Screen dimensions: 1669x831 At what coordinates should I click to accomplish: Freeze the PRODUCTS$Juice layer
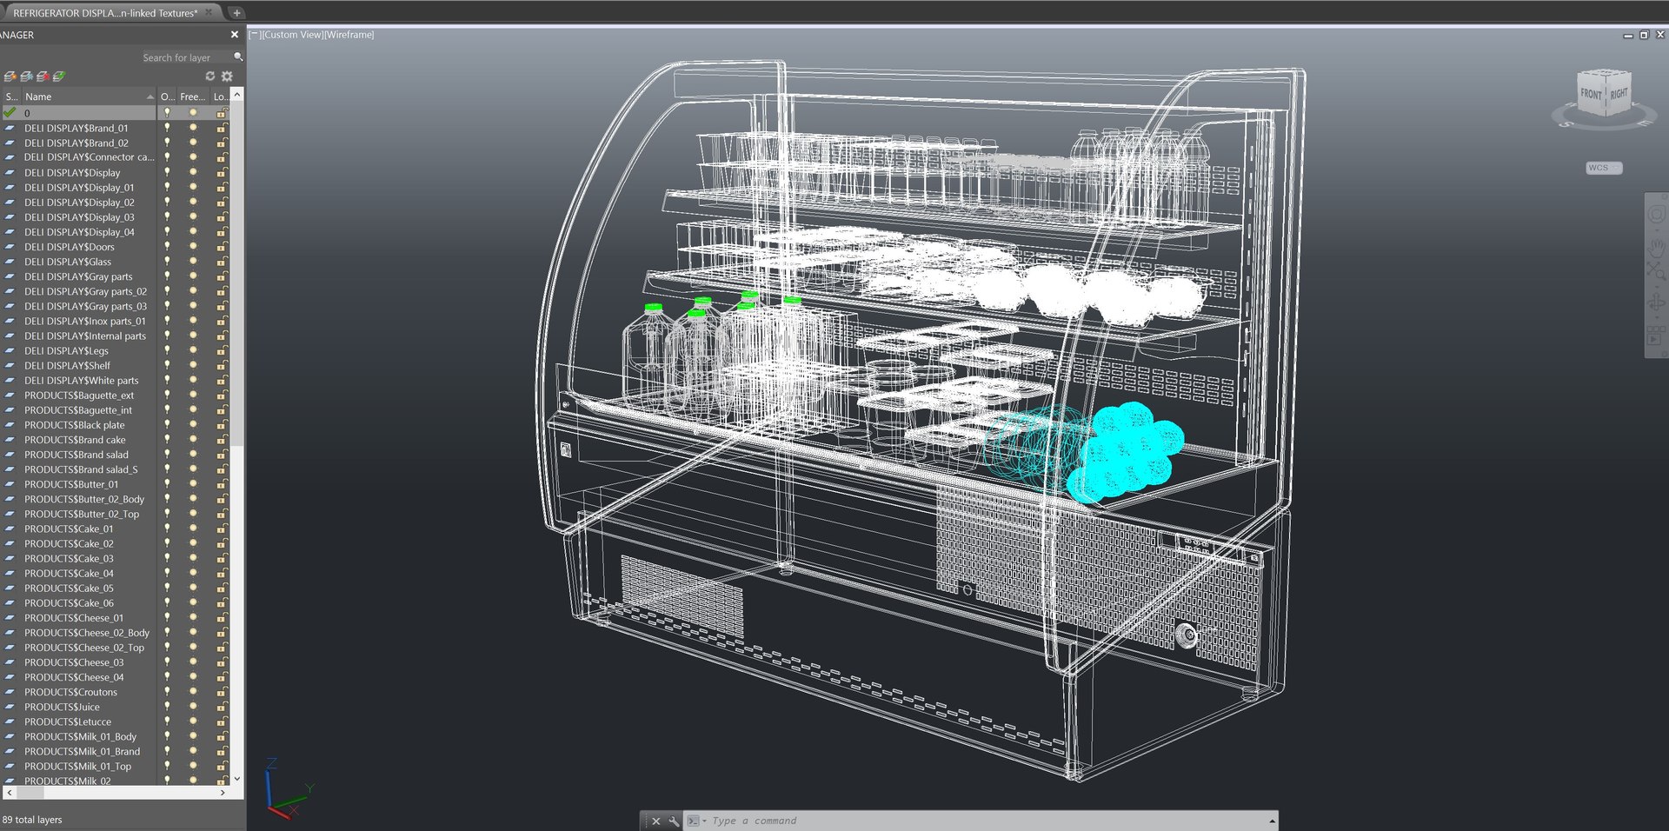(x=193, y=708)
